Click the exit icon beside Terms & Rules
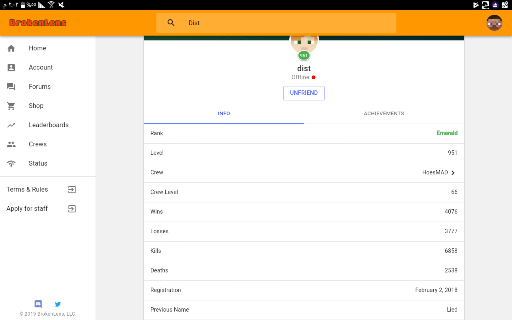Screen dimensions: 512x320 [72, 190]
